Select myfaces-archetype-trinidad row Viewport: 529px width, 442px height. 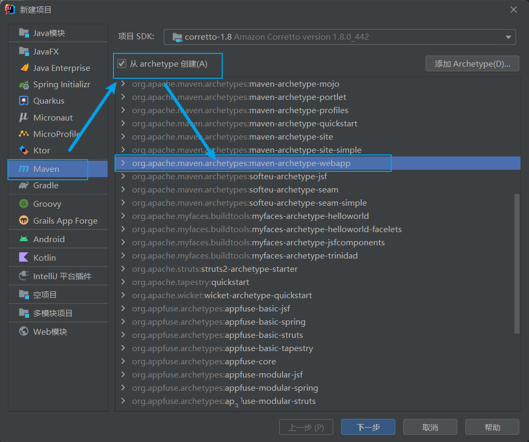click(x=317, y=255)
